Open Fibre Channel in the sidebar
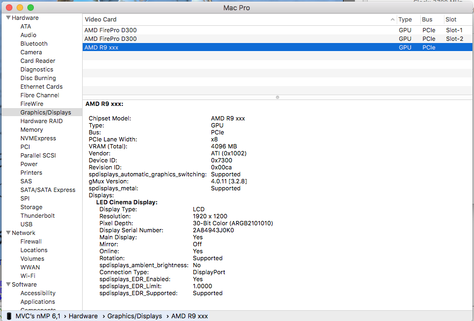The height and width of the screenshot is (321, 474). coord(40,95)
